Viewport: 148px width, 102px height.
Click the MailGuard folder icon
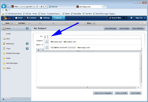4,43
